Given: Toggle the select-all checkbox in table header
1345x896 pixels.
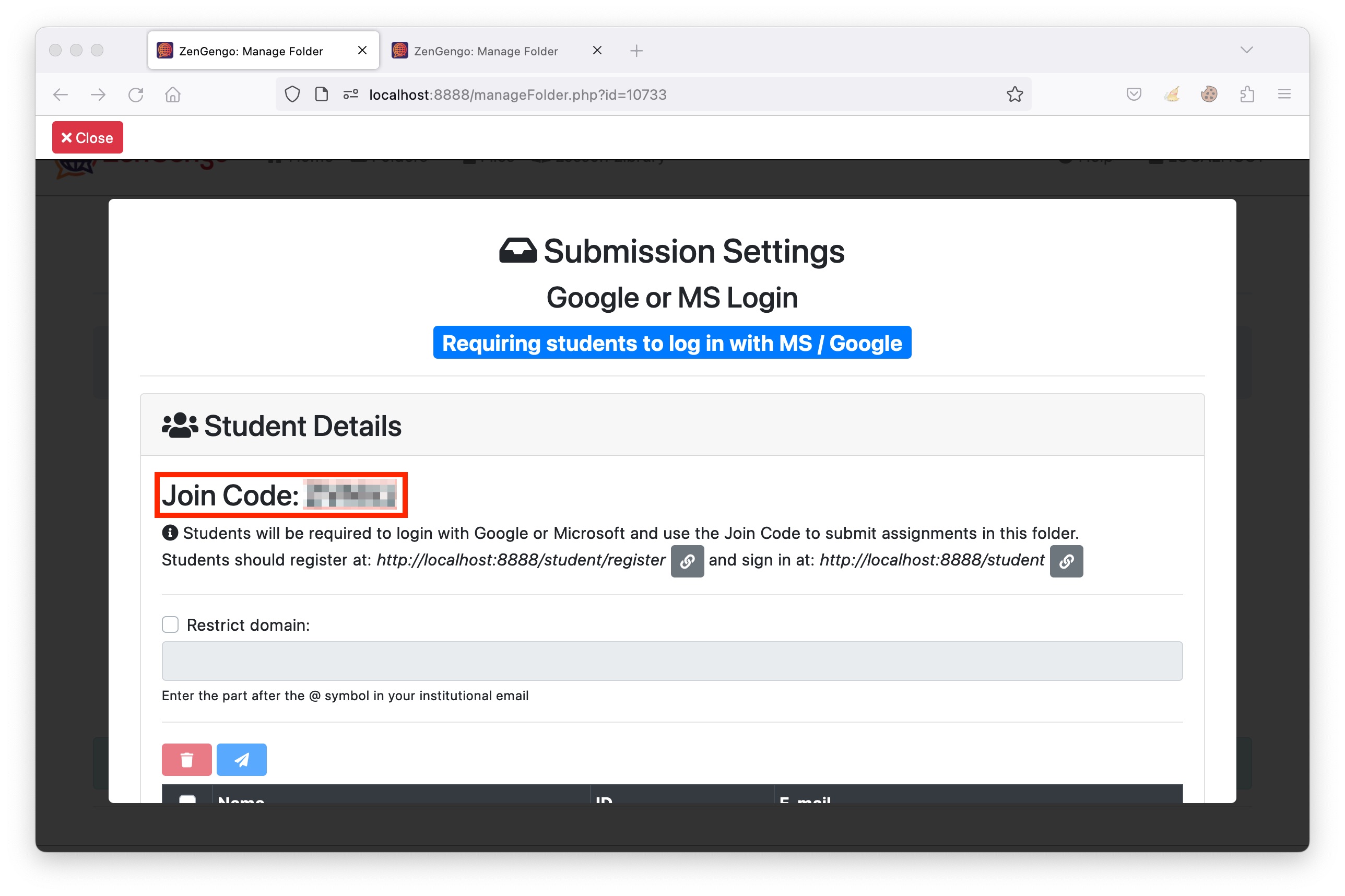Looking at the screenshot, I should tap(187, 798).
